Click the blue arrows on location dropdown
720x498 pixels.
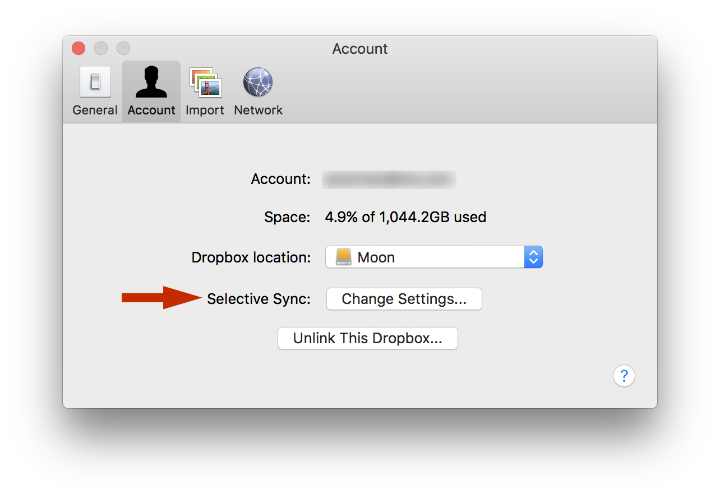coord(533,257)
